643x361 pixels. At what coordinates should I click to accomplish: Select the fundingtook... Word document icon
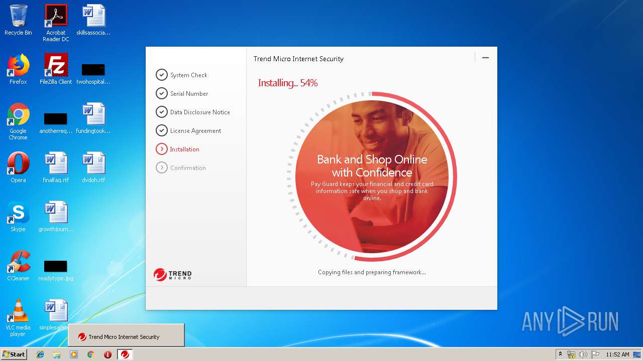(x=93, y=118)
